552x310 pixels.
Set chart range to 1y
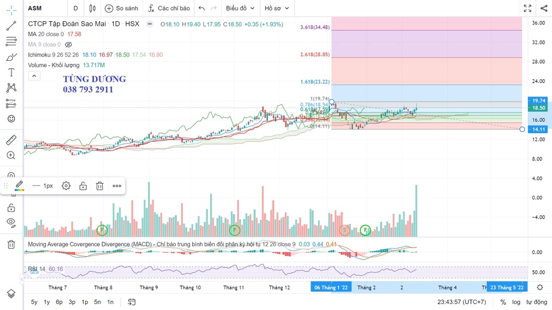coord(47,302)
